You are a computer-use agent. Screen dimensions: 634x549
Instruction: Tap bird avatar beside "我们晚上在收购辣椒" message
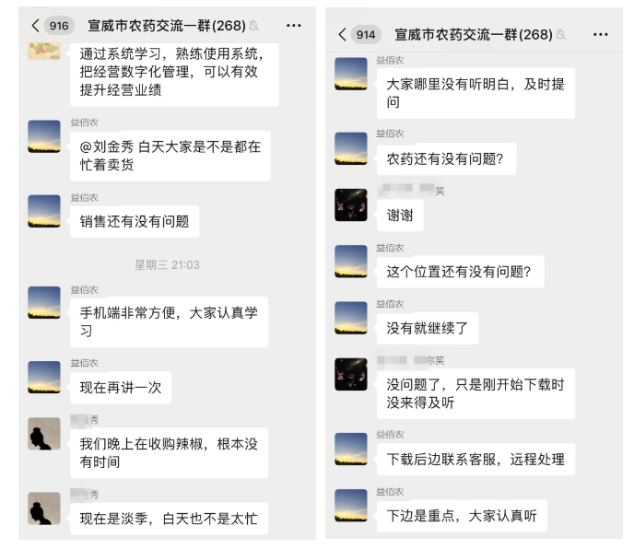click(x=44, y=433)
